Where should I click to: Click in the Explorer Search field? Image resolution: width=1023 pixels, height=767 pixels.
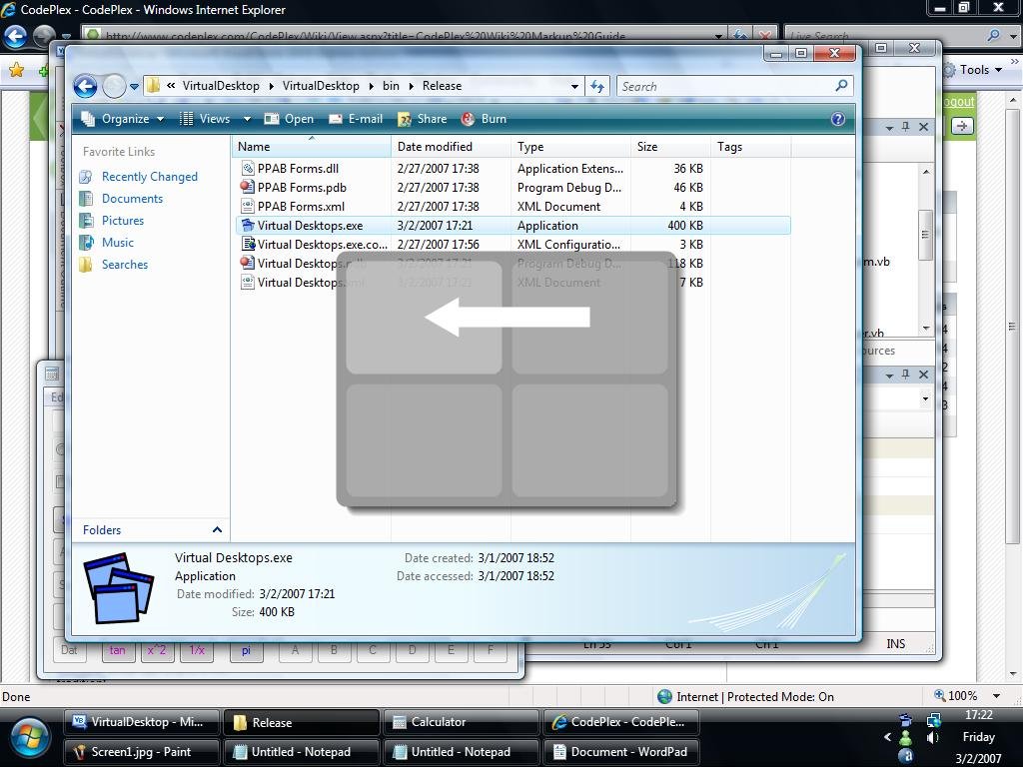click(724, 86)
